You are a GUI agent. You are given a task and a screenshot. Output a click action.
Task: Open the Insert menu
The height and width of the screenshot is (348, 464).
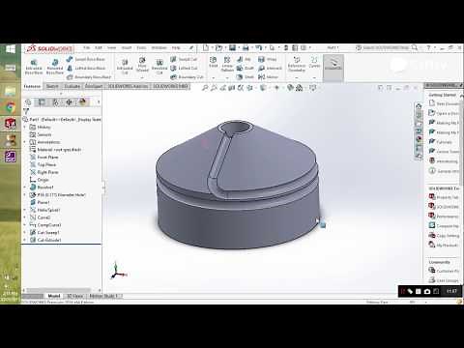coord(127,47)
